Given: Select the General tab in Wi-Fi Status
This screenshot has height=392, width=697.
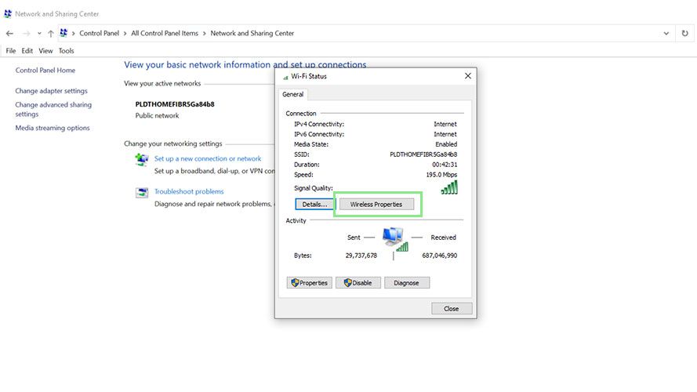Looking at the screenshot, I should [293, 94].
